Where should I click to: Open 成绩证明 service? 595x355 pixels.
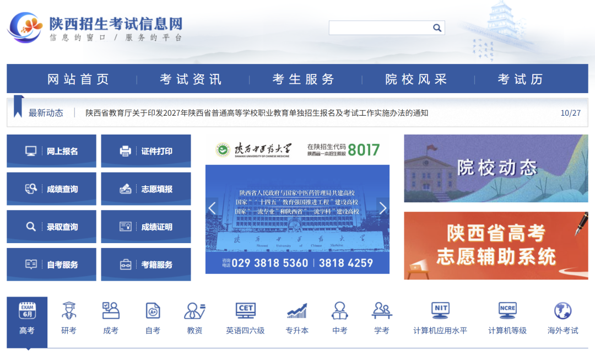point(145,227)
